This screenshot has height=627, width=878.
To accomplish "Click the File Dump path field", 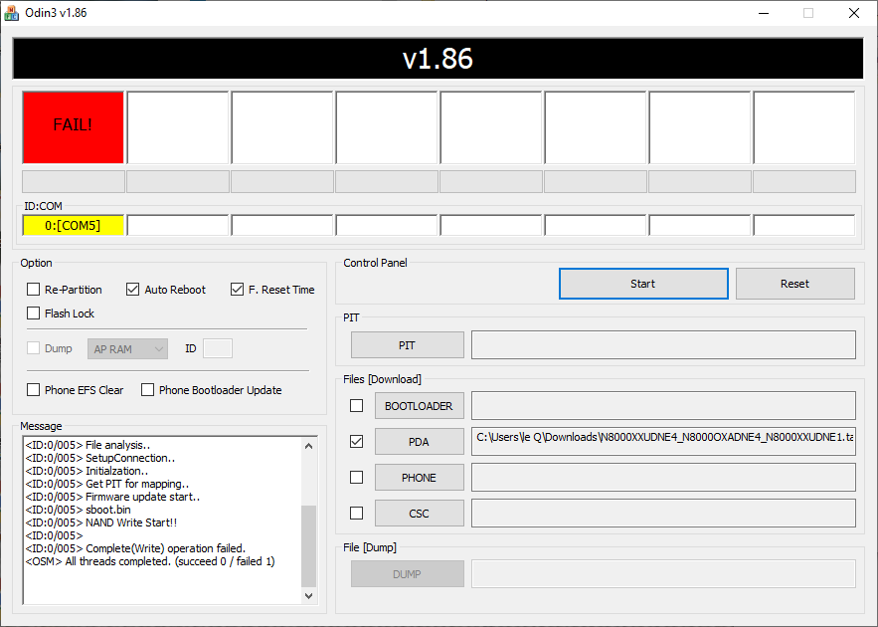I will [663, 574].
